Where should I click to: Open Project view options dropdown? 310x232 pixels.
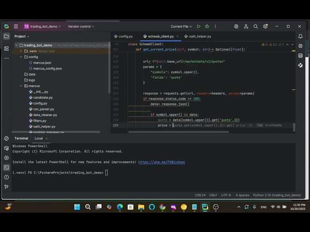[x=22, y=36]
